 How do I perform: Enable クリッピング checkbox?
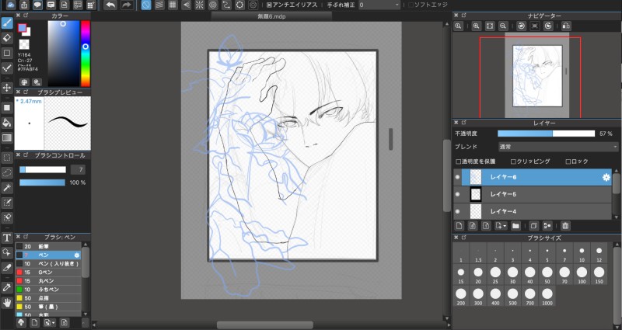(x=513, y=162)
